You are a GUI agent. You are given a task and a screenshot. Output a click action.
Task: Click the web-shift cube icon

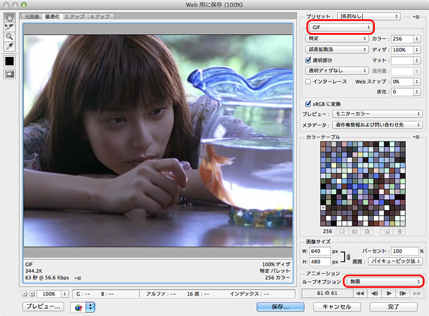click(354, 231)
